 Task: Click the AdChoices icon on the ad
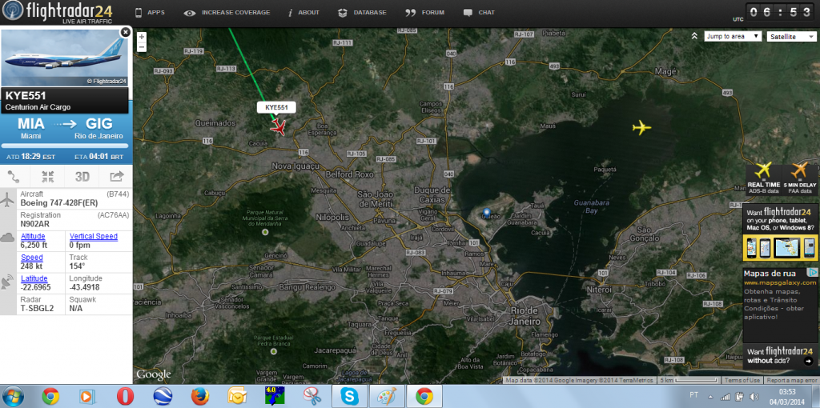point(812,272)
